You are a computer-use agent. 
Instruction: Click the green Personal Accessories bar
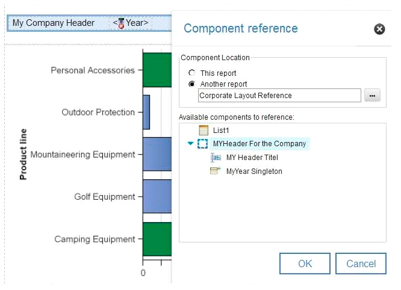coord(157,70)
